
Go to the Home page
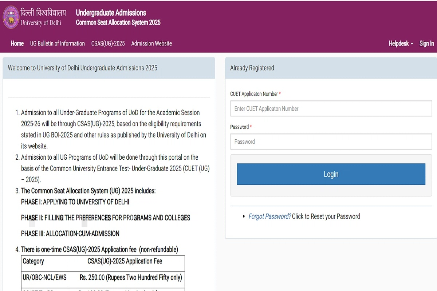(x=17, y=44)
